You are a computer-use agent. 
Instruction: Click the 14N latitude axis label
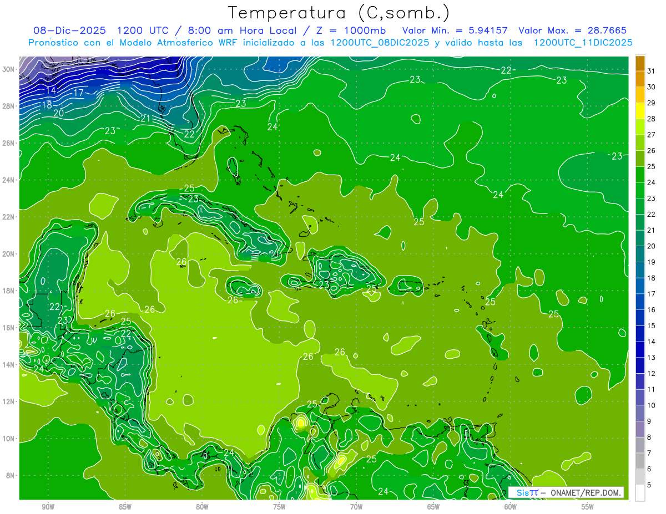pos(8,365)
